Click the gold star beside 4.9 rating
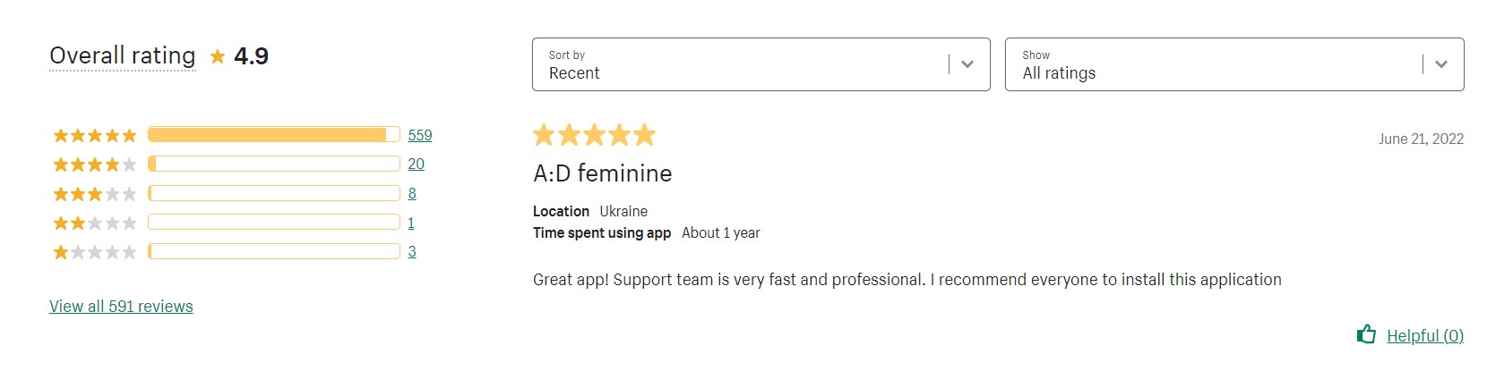The height and width of the screenshot is (371, 1487). [x=218, y=57]
